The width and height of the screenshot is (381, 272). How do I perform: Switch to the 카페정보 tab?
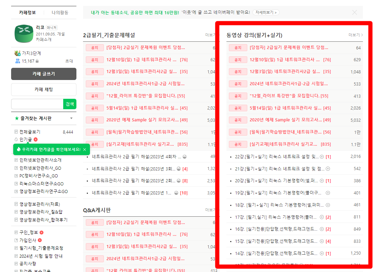(x=27, y=13)
